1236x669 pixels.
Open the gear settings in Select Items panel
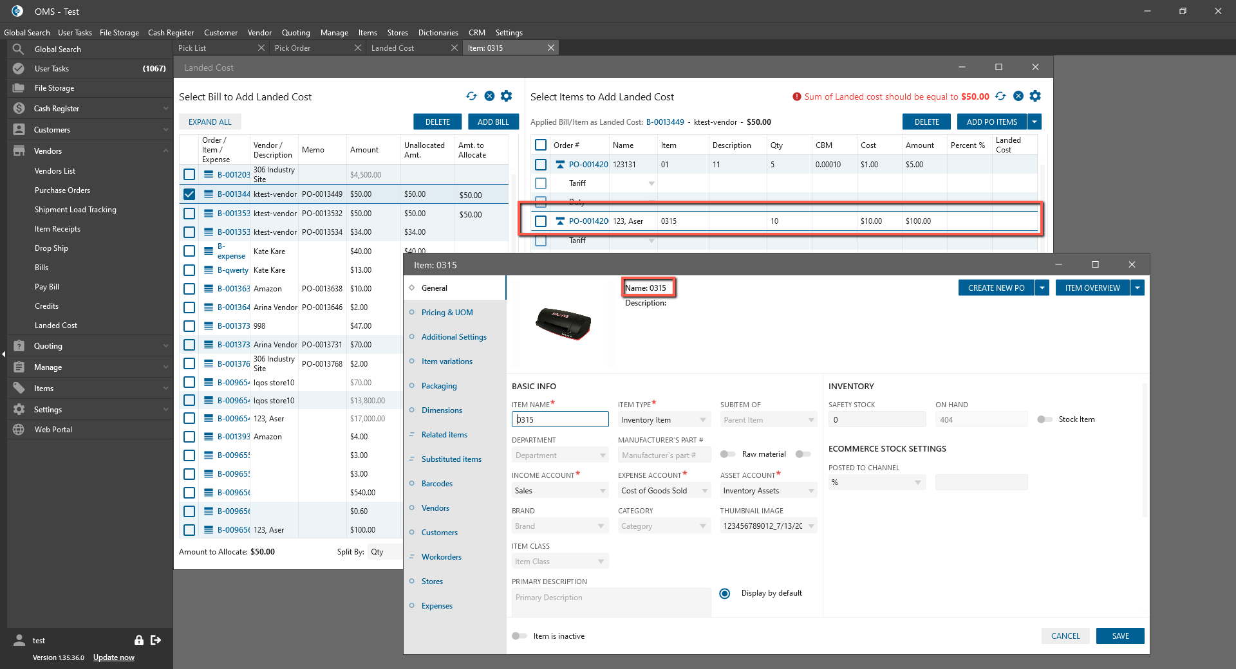(x=1035, y=96)
